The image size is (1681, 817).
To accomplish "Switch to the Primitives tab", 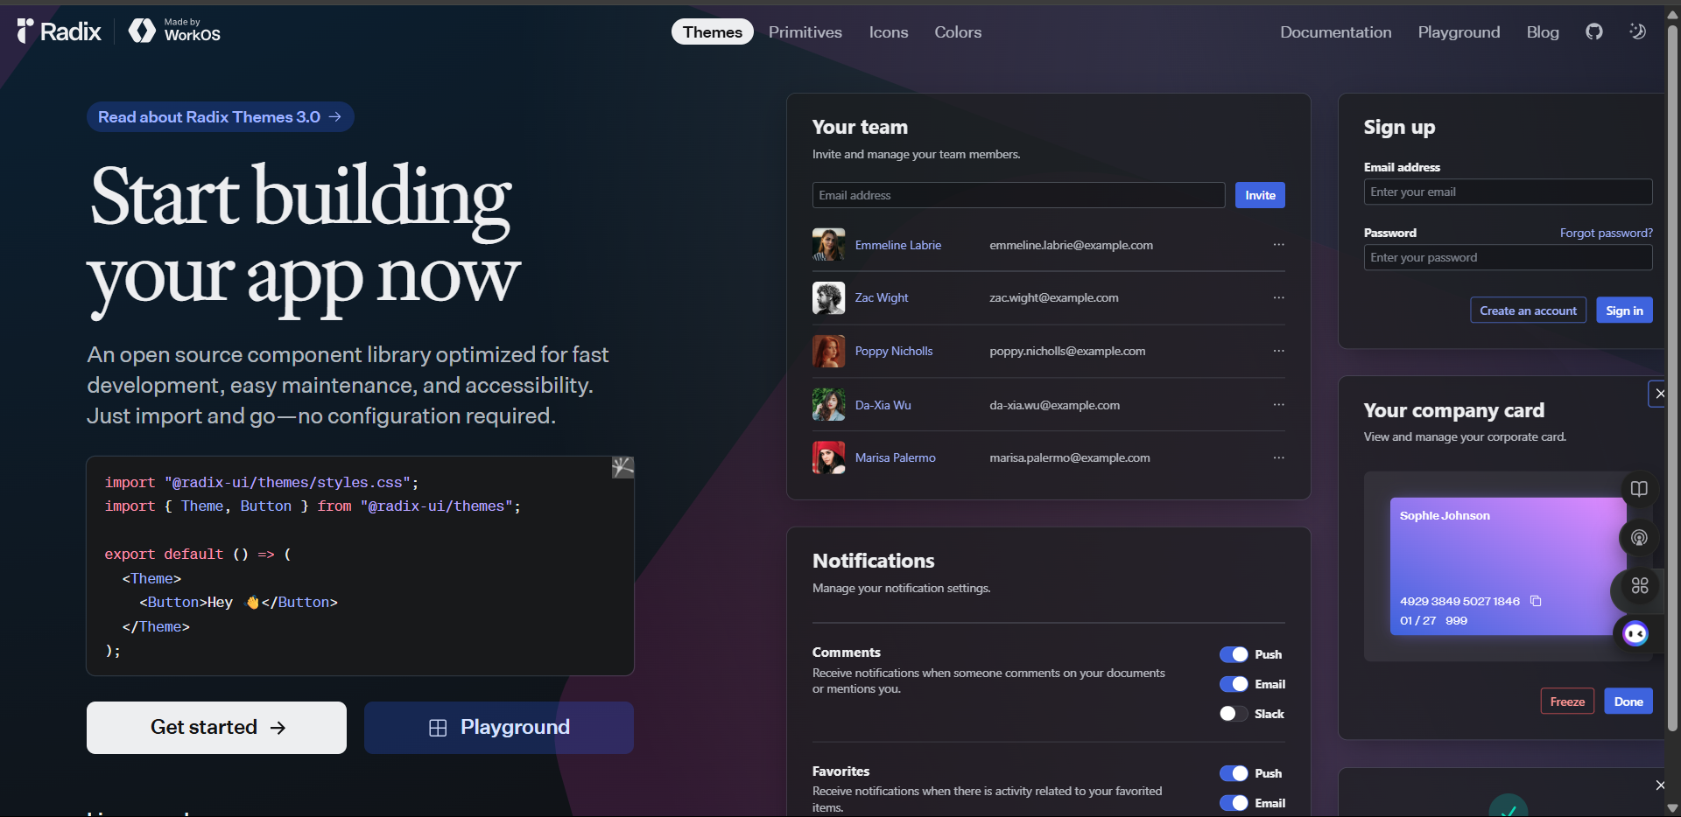I will click(805, 31).
